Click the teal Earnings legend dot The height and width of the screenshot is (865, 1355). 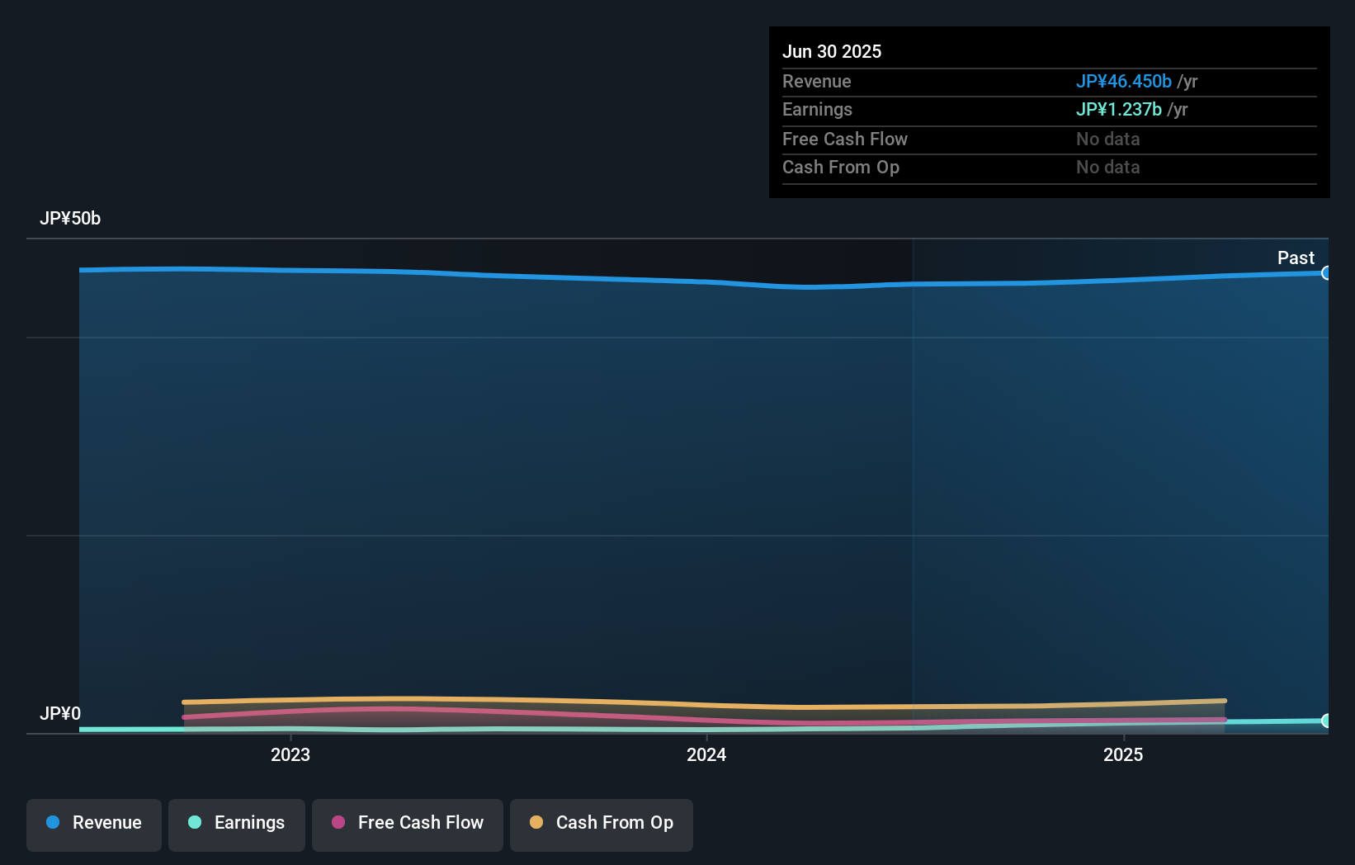[x=195, y=822]
